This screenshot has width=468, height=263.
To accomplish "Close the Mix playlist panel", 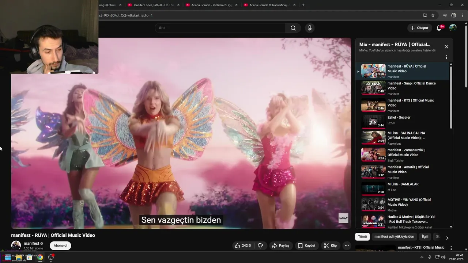I will 446,47.
